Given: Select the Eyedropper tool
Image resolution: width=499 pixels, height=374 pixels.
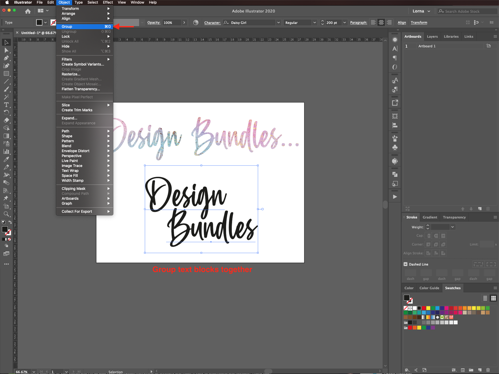Looking at the screenshot, I should (6, 159).
